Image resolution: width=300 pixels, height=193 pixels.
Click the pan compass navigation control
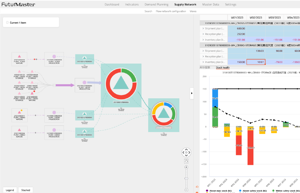point(186,152)
